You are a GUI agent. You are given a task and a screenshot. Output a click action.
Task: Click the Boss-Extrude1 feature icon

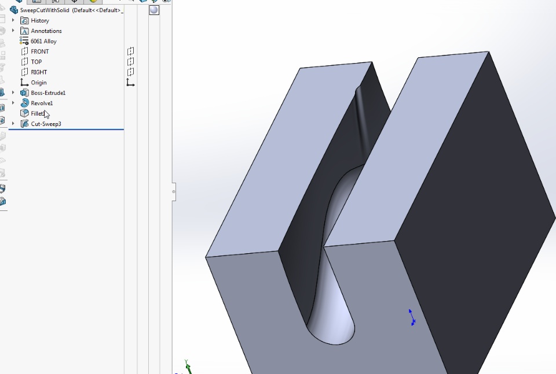tap(24, 92)
